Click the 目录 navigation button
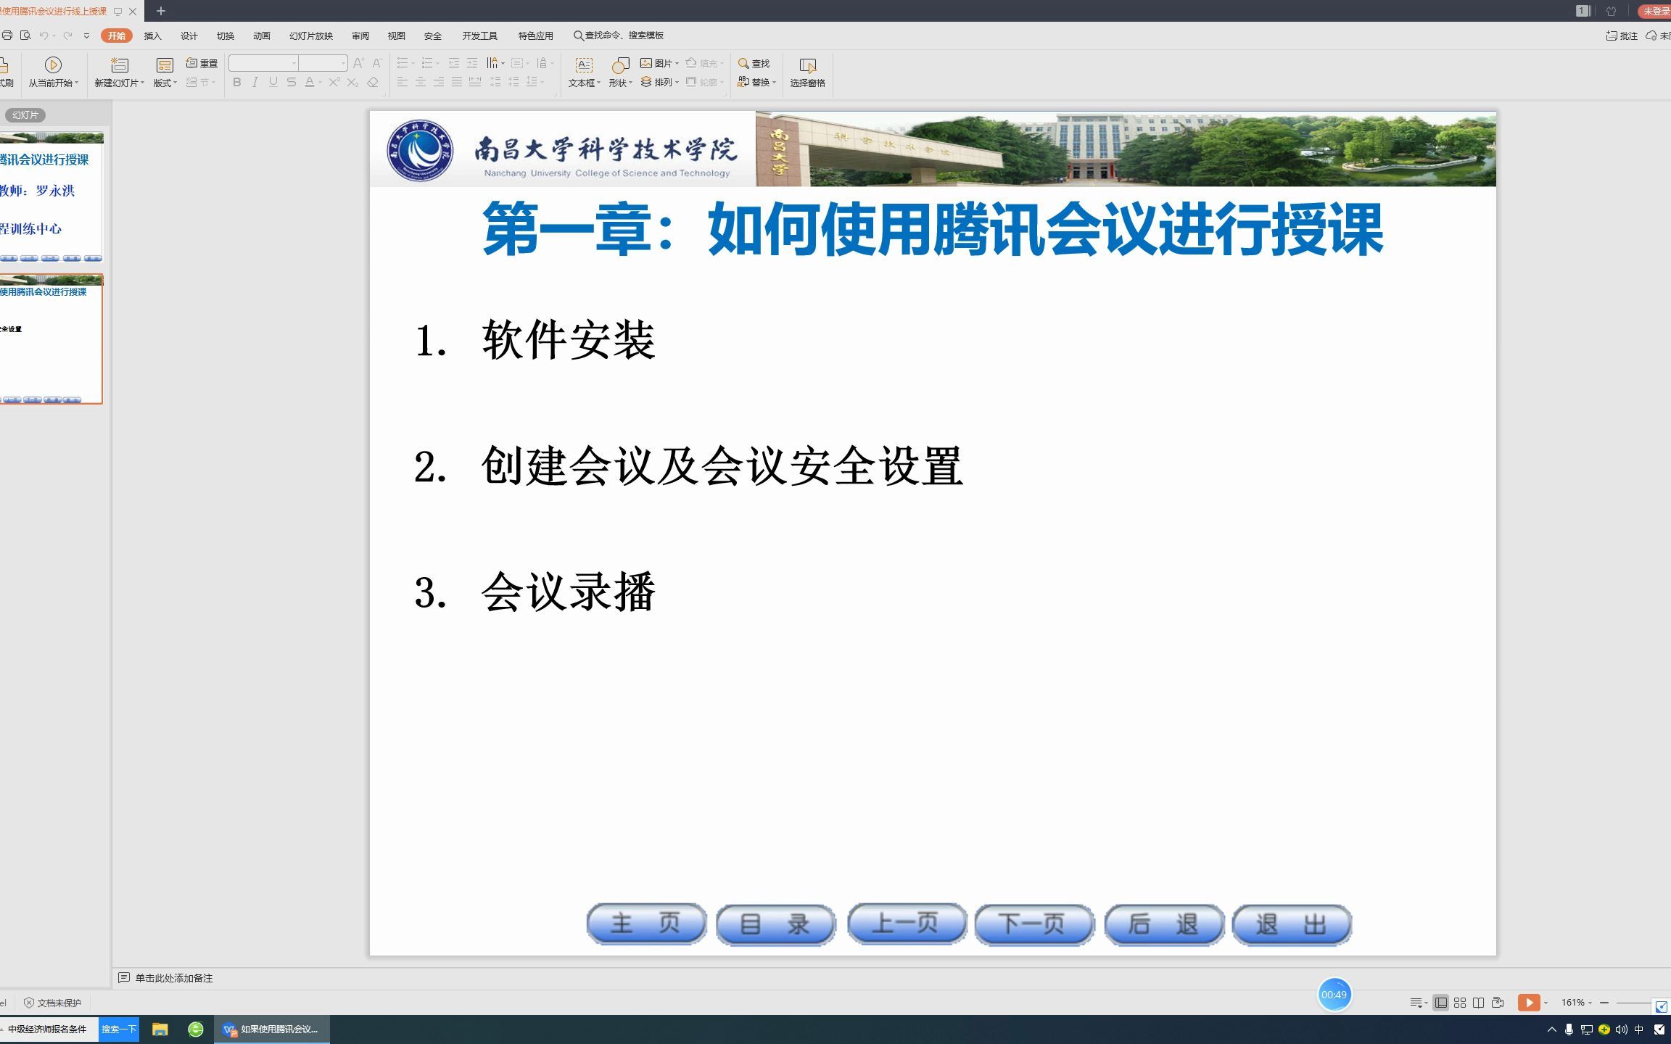 [775, 924]
